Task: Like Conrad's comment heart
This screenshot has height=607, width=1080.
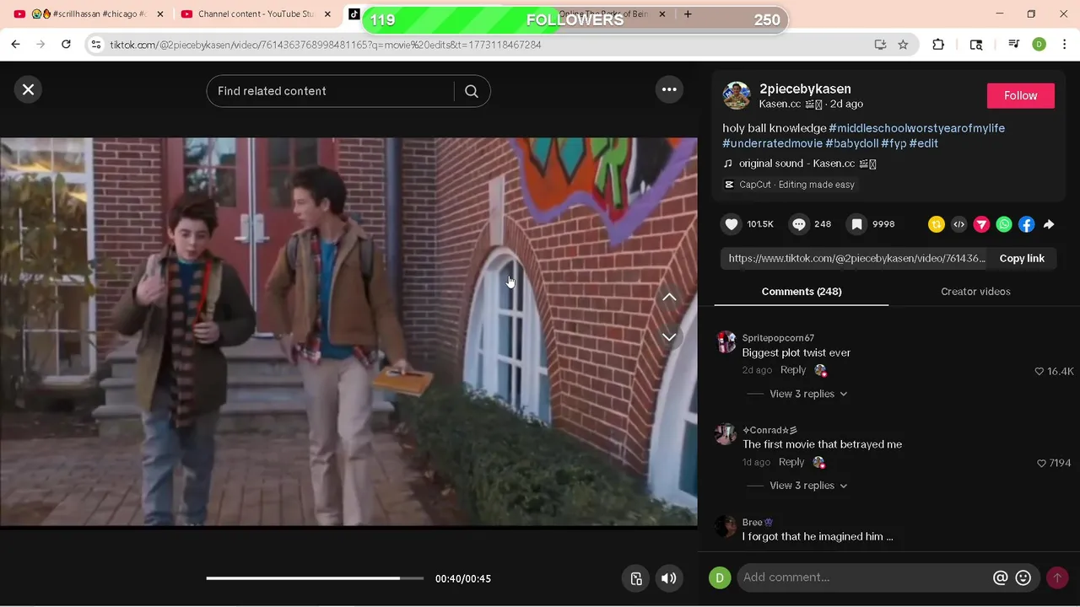Action: (1041, 463)
